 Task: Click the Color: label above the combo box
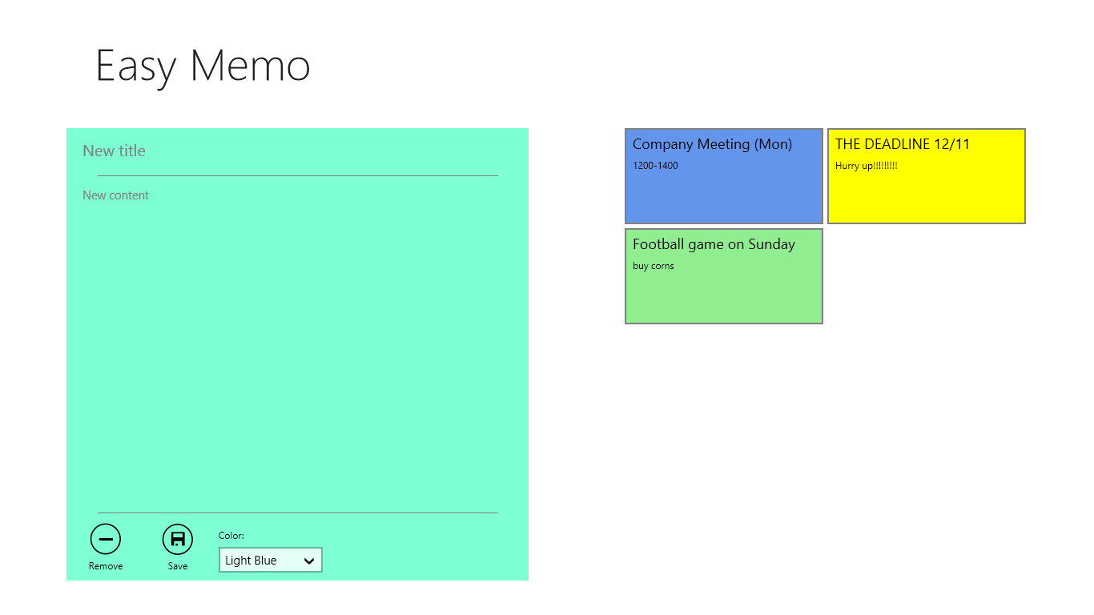click(x=231, y=536)
